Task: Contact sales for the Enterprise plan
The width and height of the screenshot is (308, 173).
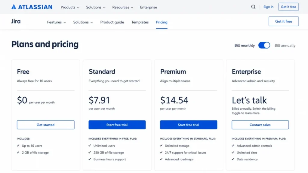Action: (x=260, y=125)
